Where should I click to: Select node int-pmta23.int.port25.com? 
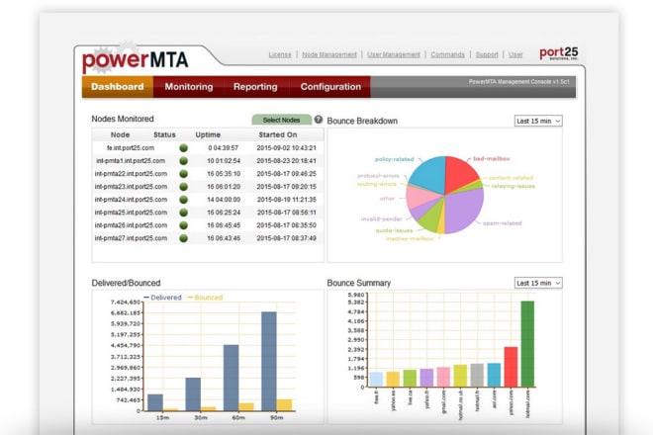click(x=131, y=187)
